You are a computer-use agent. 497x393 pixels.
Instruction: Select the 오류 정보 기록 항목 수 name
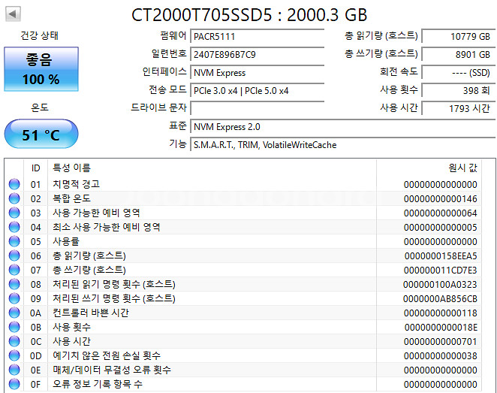tap(98, 384)
